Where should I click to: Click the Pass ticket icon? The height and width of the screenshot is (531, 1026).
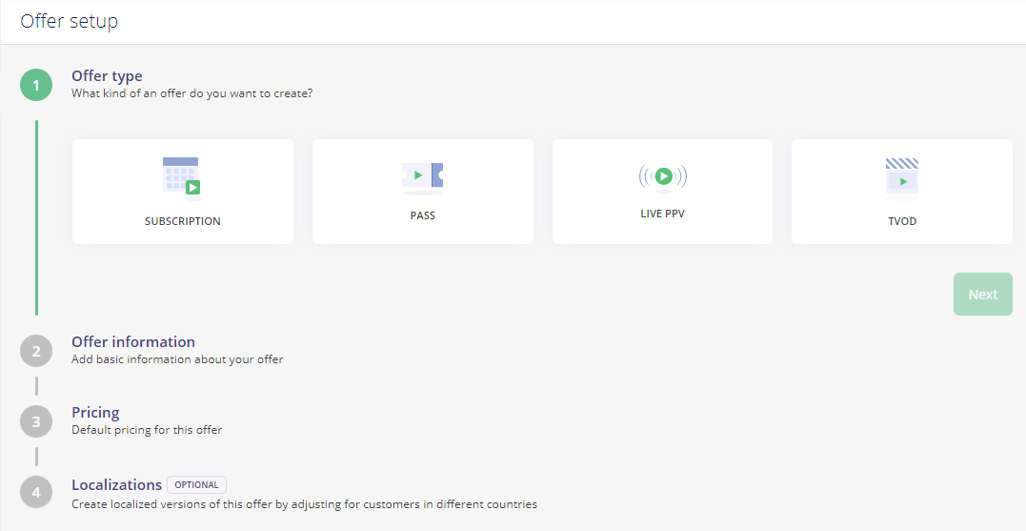422,178
